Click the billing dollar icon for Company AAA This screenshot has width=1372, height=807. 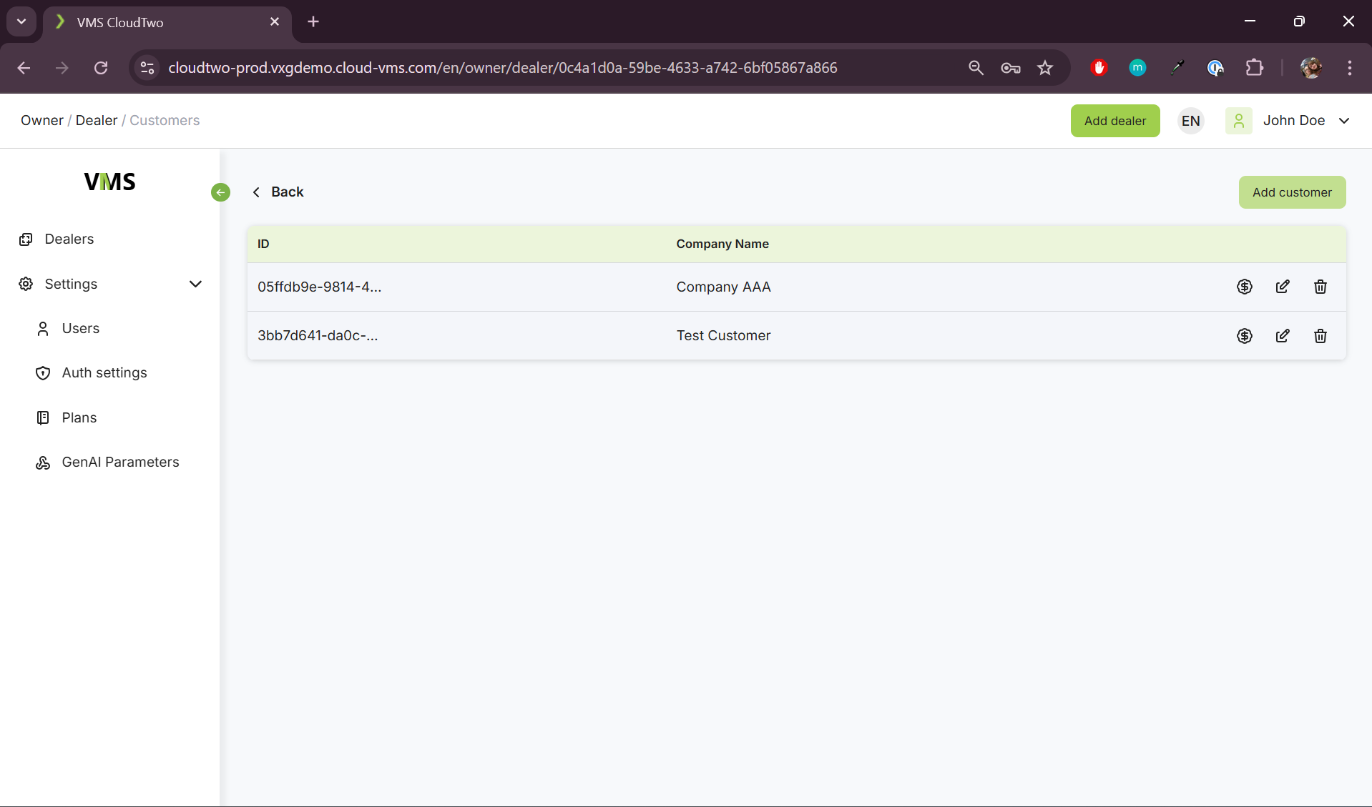[1245, 287]
